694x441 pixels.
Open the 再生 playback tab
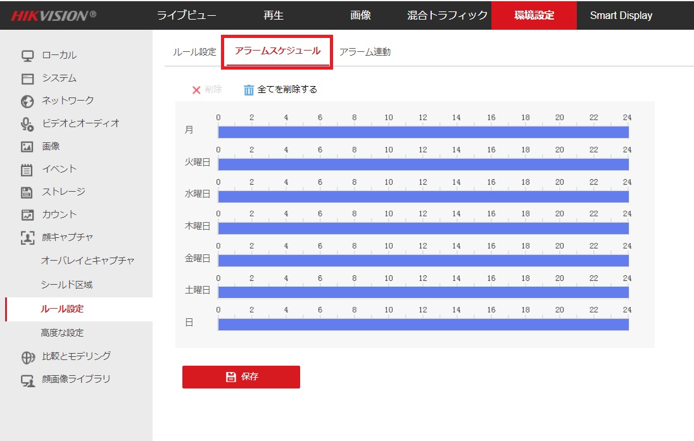[273, 15]
